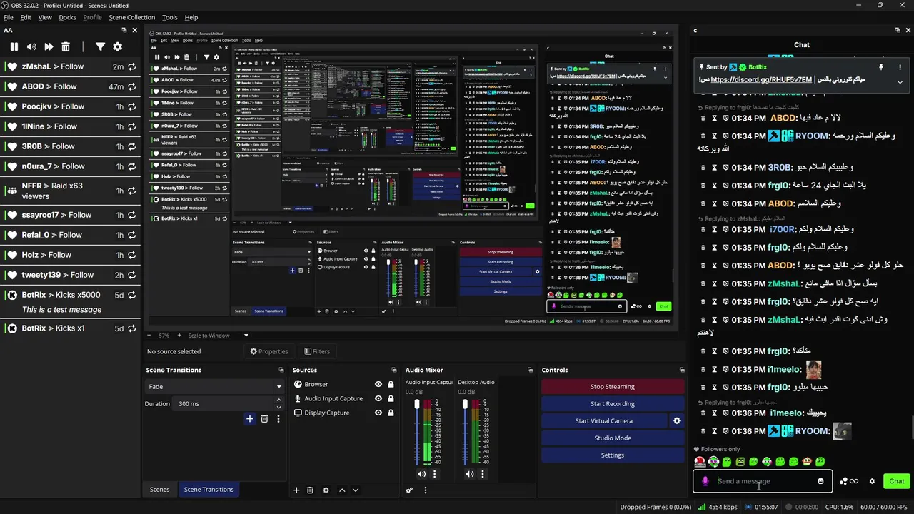Replay the tweety139 follow alert
Viewport: 914px width, 514px height.
tap(131, 275)
